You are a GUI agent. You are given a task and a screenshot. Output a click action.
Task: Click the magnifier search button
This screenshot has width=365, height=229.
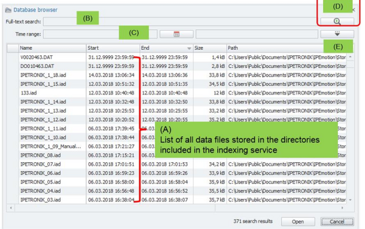pos(337,21)
